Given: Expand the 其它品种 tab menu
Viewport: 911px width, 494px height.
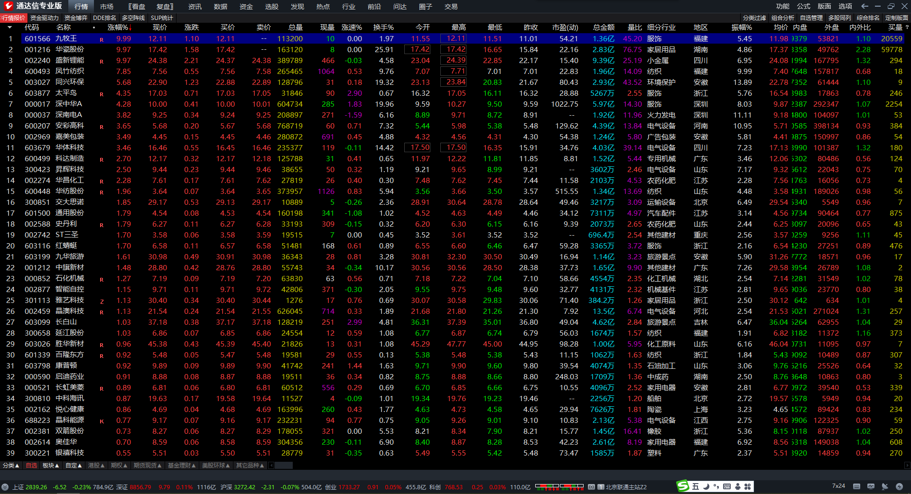Looking at the screenshot, I should tap(250, 466).
